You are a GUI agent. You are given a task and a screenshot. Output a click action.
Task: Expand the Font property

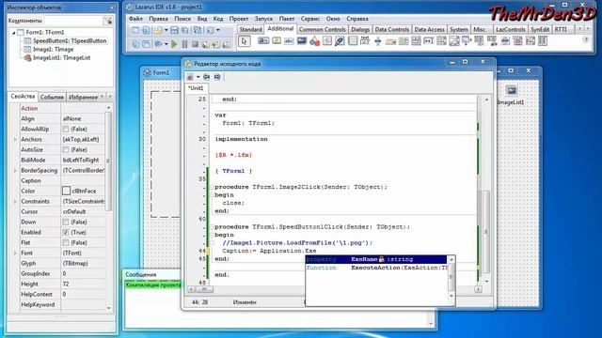coord(15,253)
